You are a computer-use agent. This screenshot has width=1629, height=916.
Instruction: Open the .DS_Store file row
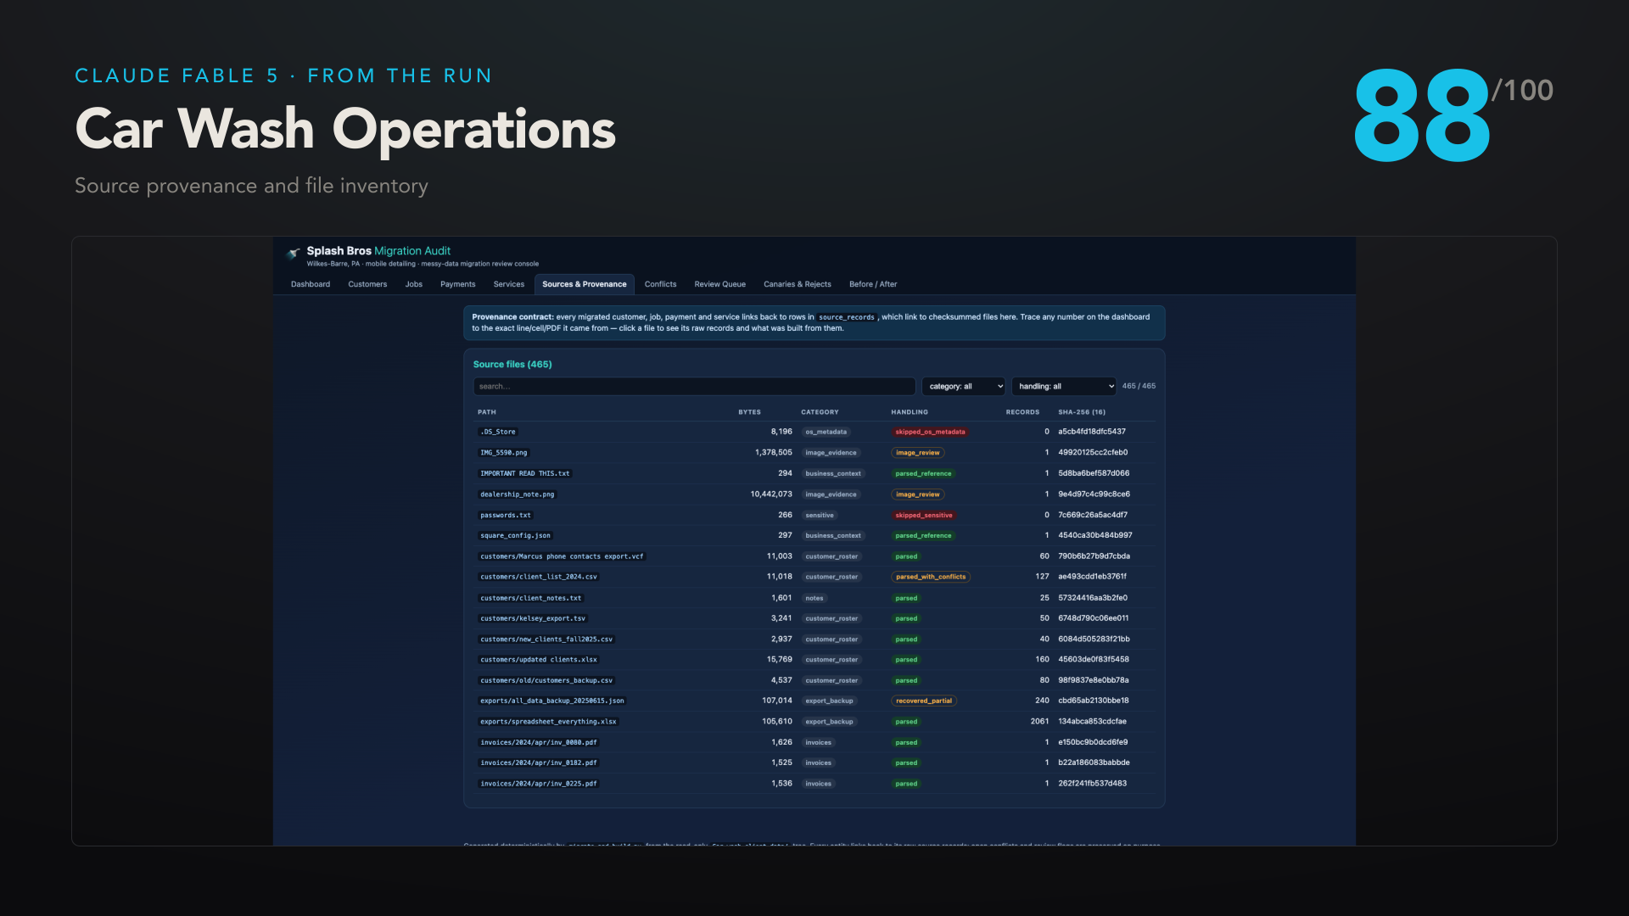point(814,432)
